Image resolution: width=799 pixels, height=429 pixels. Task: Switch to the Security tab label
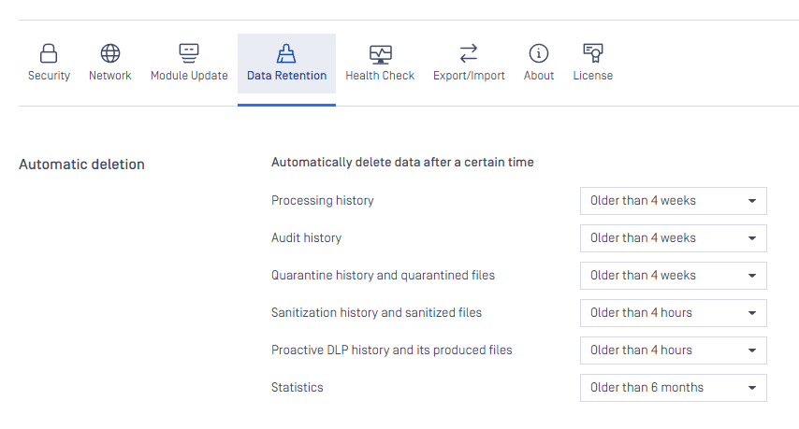[x=49, y=76]
